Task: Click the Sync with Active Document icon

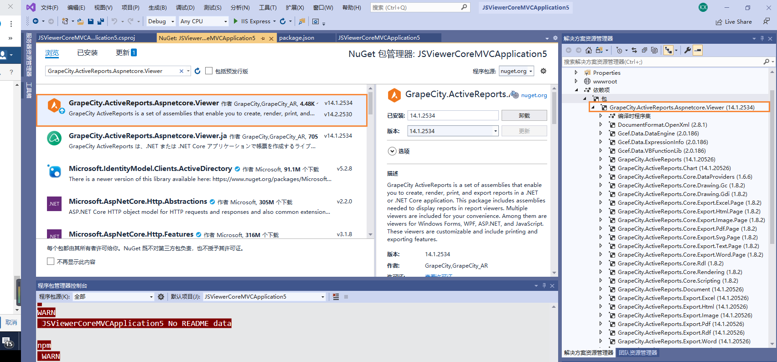Action: tap(634, 50)
